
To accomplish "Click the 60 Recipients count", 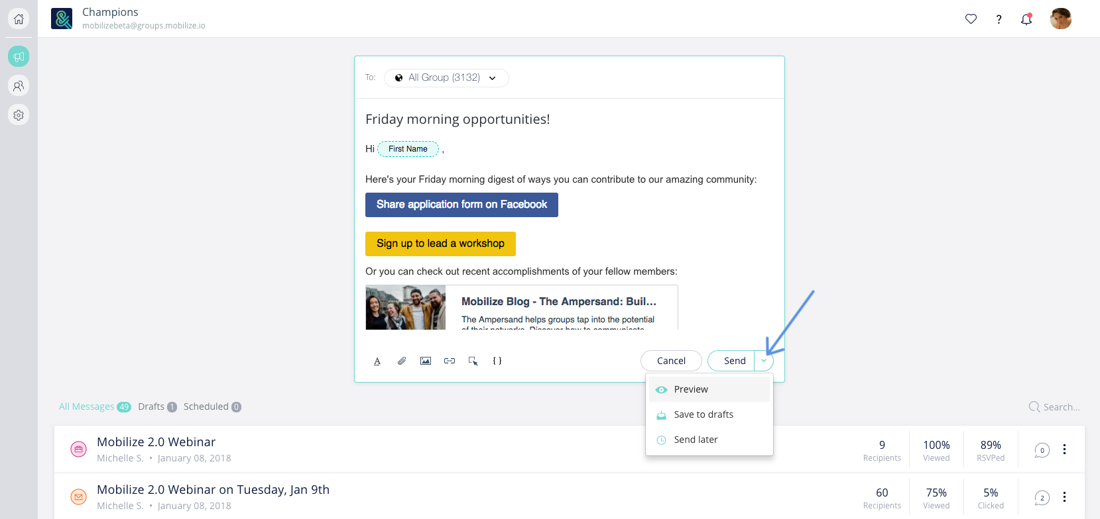I will tap(882, 498).
